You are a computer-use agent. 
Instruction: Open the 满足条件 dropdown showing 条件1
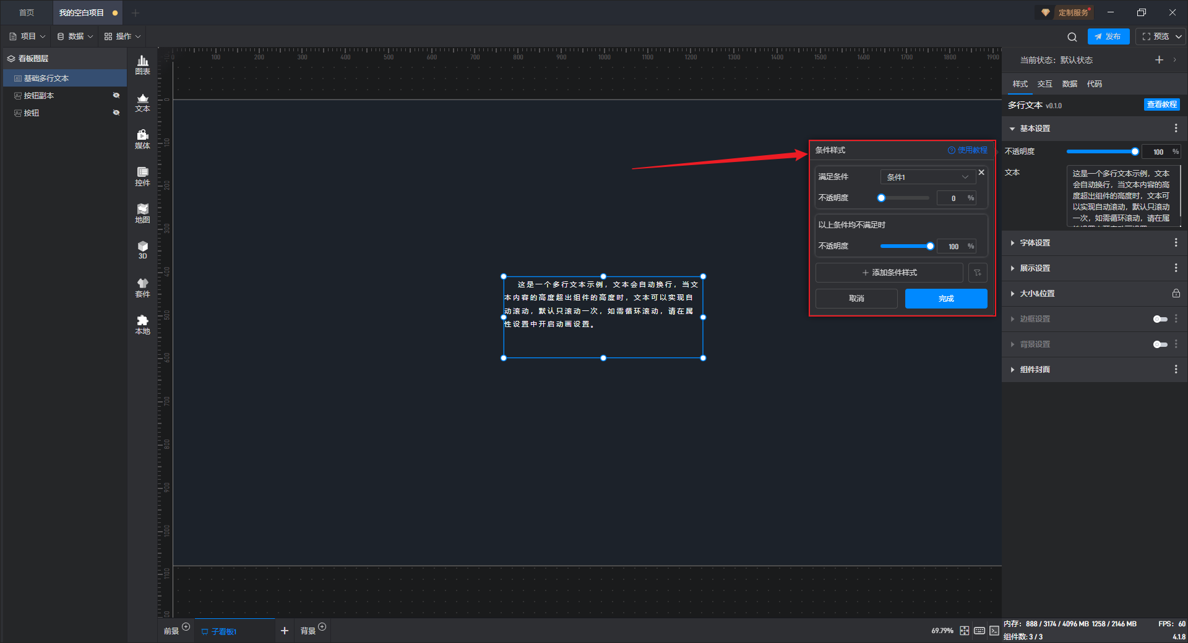click(x=927, y=177)
